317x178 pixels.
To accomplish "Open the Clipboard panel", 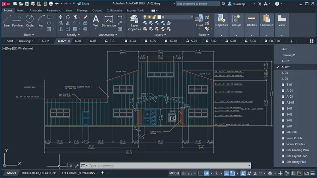I will click(267, 21).
